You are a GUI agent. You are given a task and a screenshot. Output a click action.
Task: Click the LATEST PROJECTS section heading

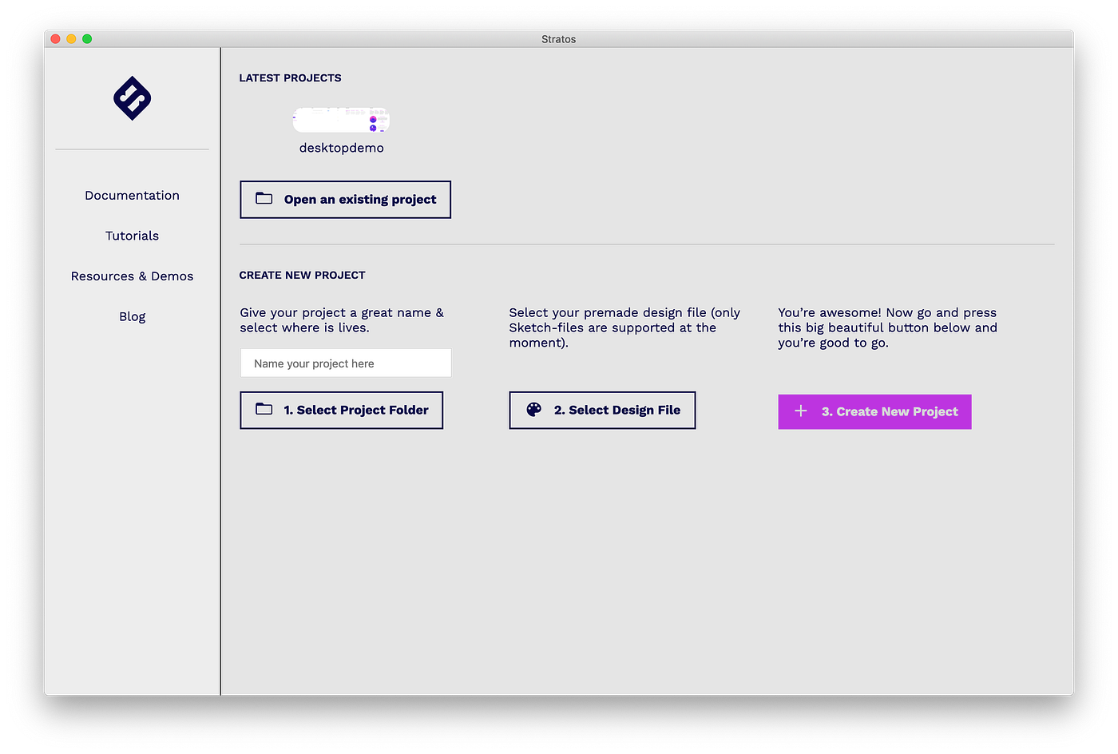[290, 77]
